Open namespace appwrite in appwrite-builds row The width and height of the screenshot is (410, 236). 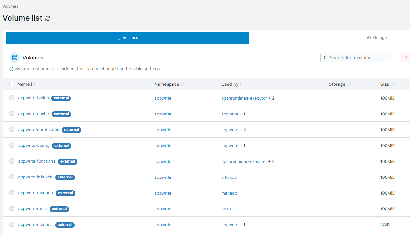click(163, 98)
